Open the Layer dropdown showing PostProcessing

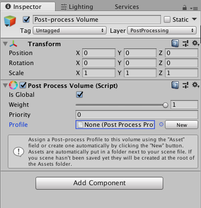click(162, 31)
